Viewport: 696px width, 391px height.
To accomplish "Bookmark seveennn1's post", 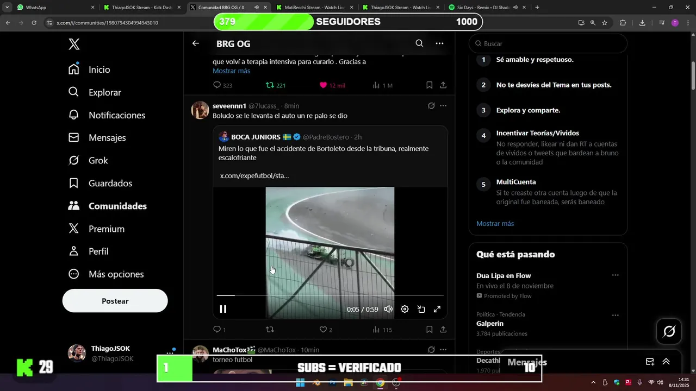I will [x=429, y=330].
